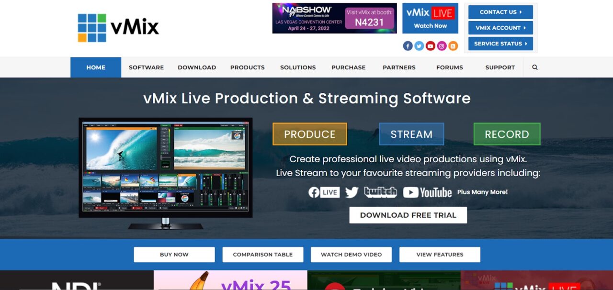Screen dimensions: 613x290
Task: Open the PURCHASE menu
Action: point(349,67)
